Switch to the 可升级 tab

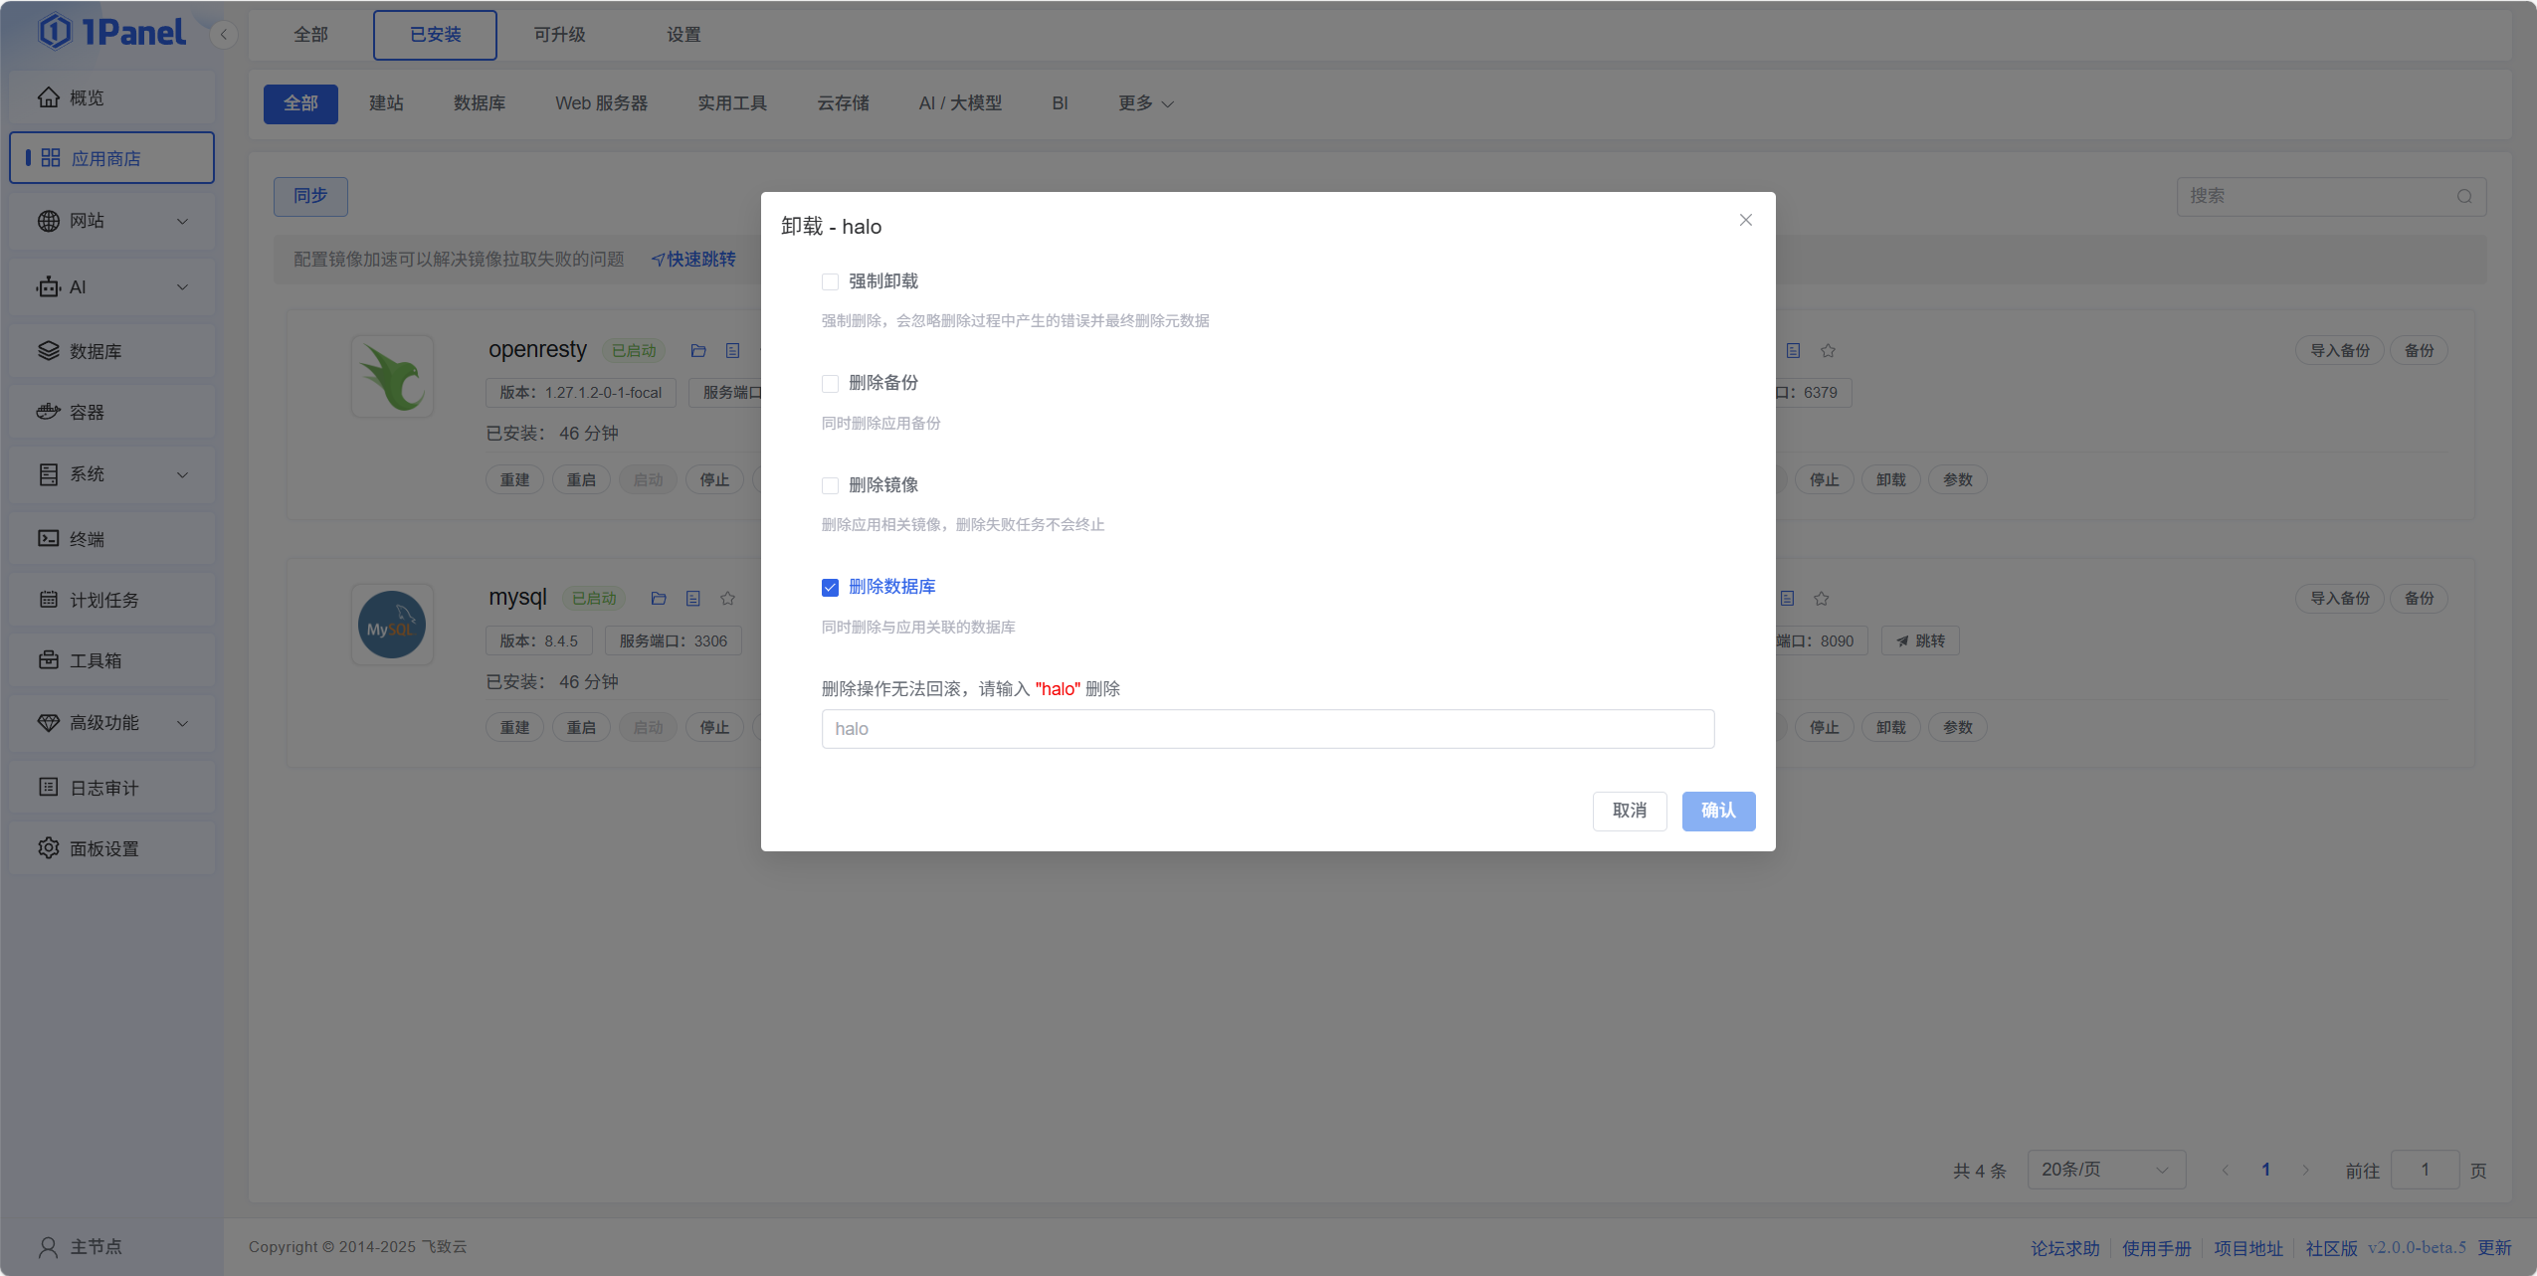559,35
